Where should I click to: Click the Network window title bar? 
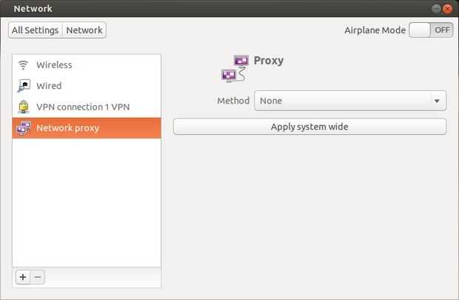[x=222, y=9]
